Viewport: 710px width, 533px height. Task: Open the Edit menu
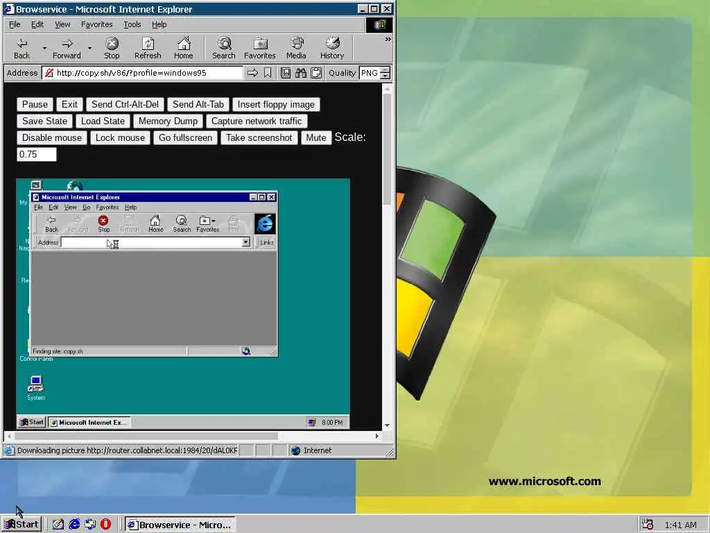pos(37,24)
